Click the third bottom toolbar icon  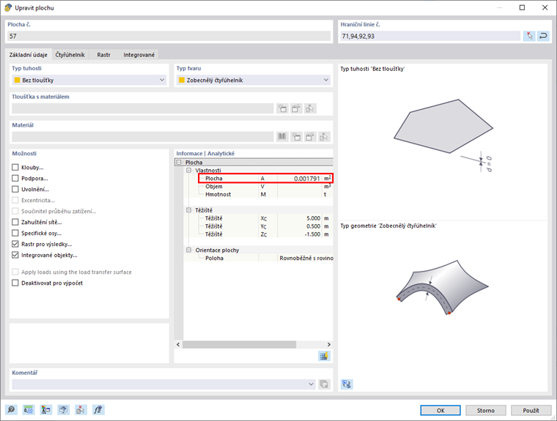46,410
